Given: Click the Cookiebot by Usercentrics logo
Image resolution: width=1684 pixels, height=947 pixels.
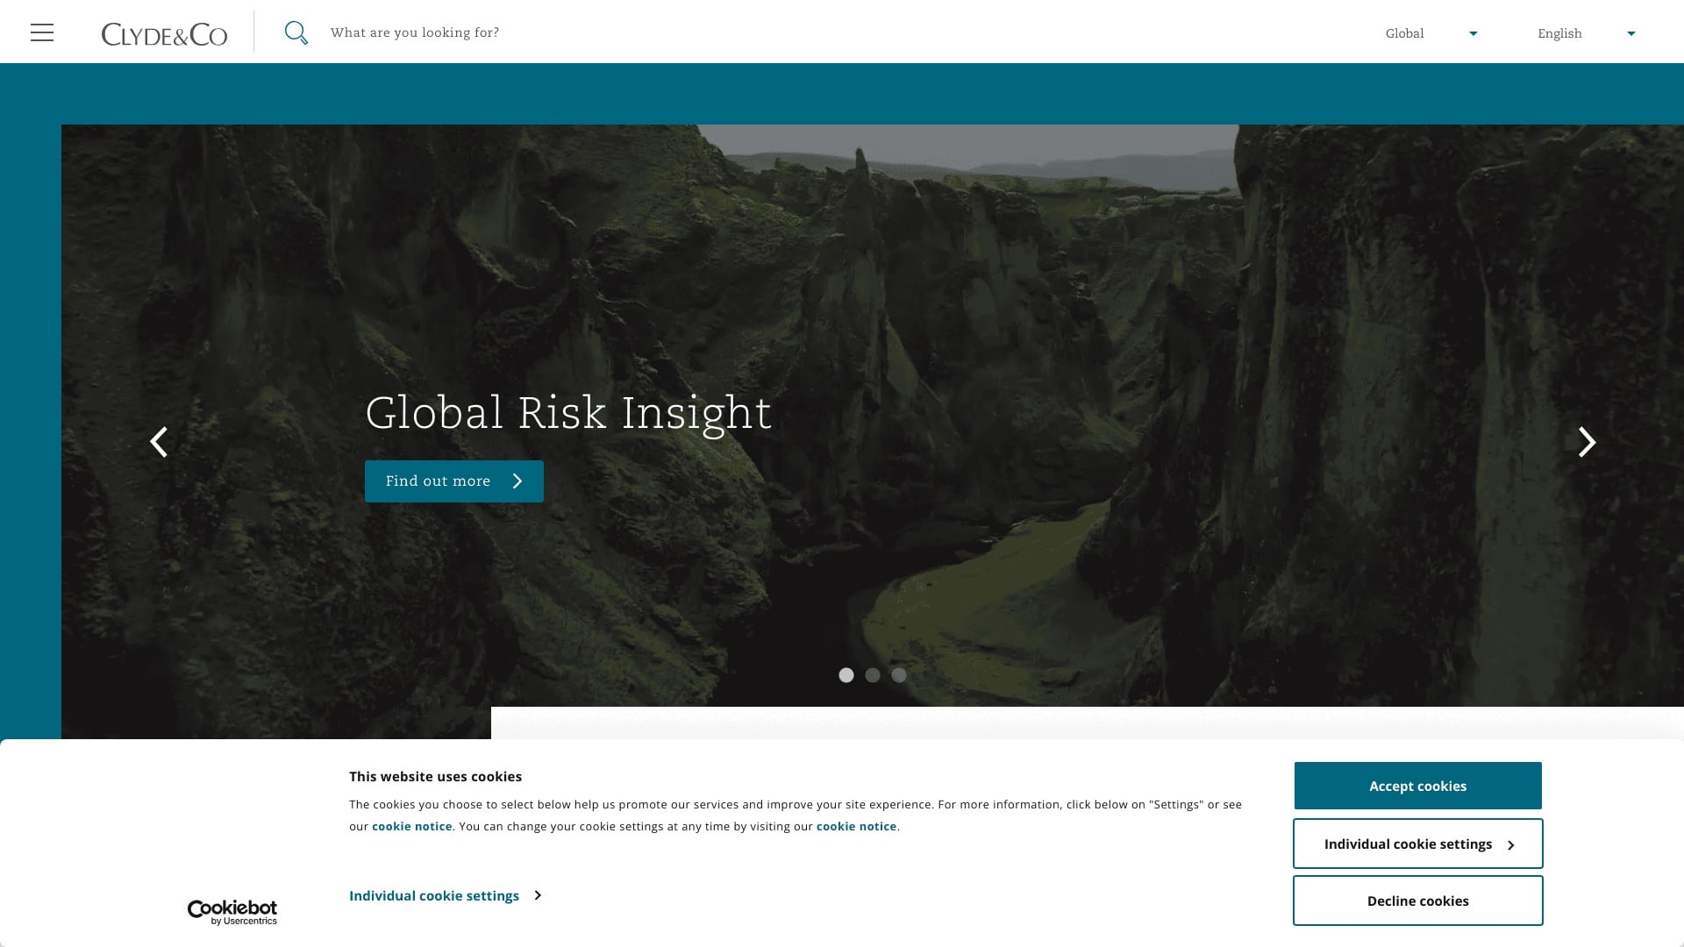Looking at the screenshot, I should click(232, 910).
